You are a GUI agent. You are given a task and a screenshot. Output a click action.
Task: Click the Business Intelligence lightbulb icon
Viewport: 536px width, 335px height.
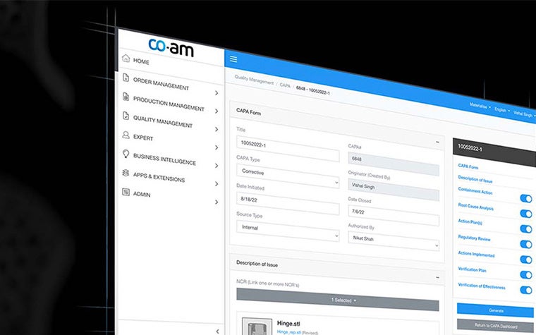click(126, 154)
